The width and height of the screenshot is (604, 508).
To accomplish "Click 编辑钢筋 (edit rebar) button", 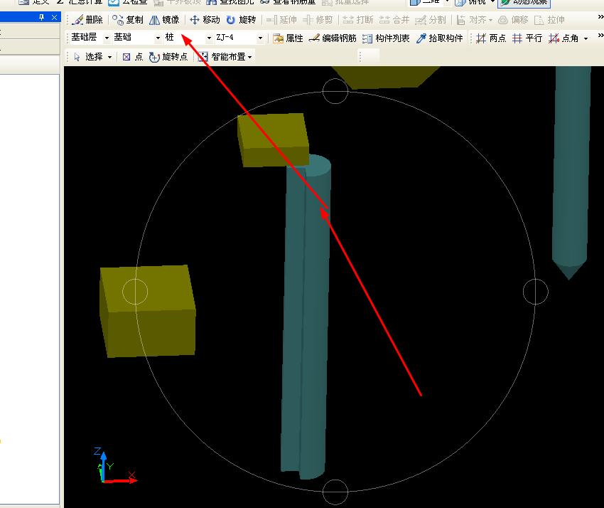I will coord(333,38).
